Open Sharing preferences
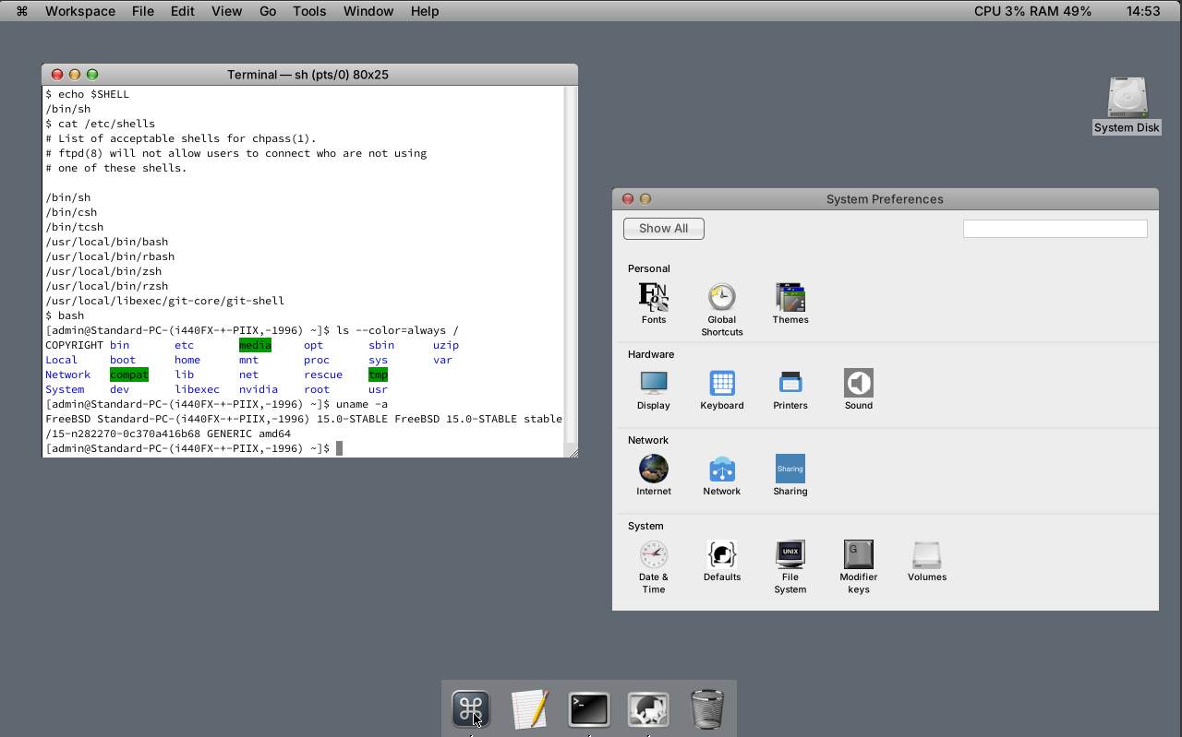Image resolution: width=1182 pixels, height=737 pixels. [x=790, y=469]
